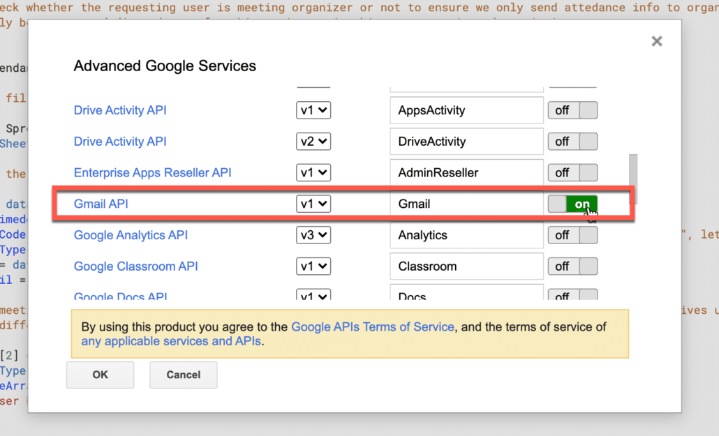Edit the AdminReseller identifier field
The width and height of the screenshot is (719, 436).
(467, 173)
